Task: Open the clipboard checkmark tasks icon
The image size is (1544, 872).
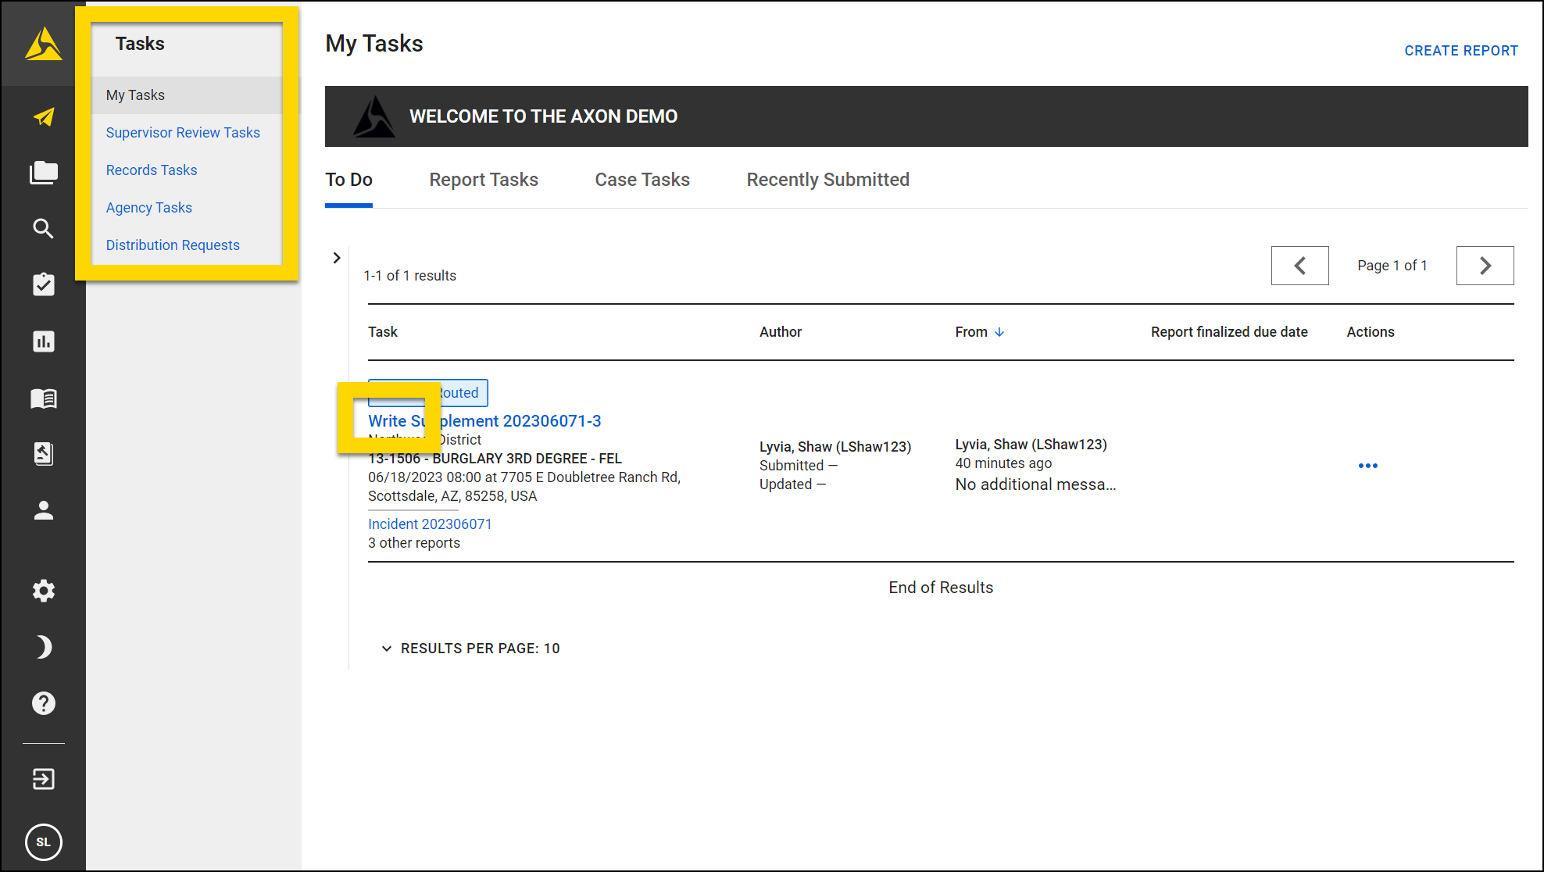Action: point(44,284)
